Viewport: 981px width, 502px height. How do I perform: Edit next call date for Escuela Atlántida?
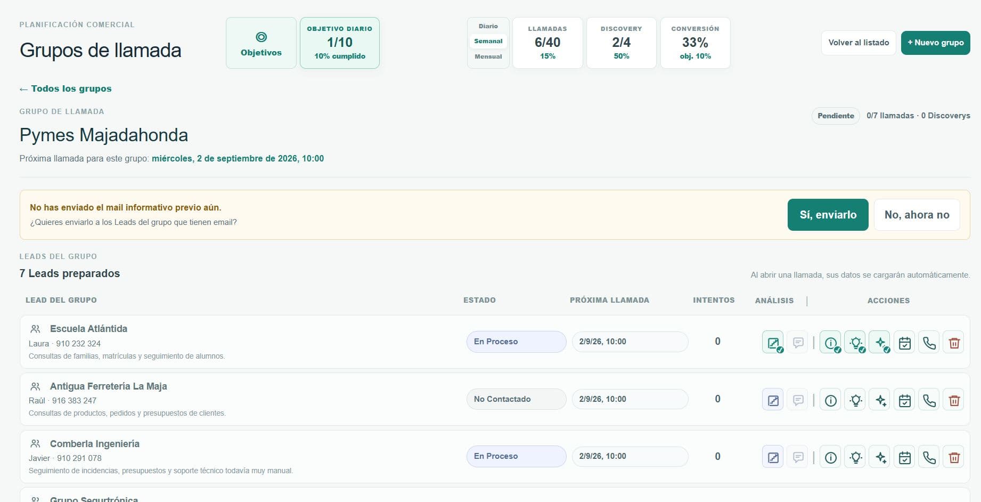(630, 342)
